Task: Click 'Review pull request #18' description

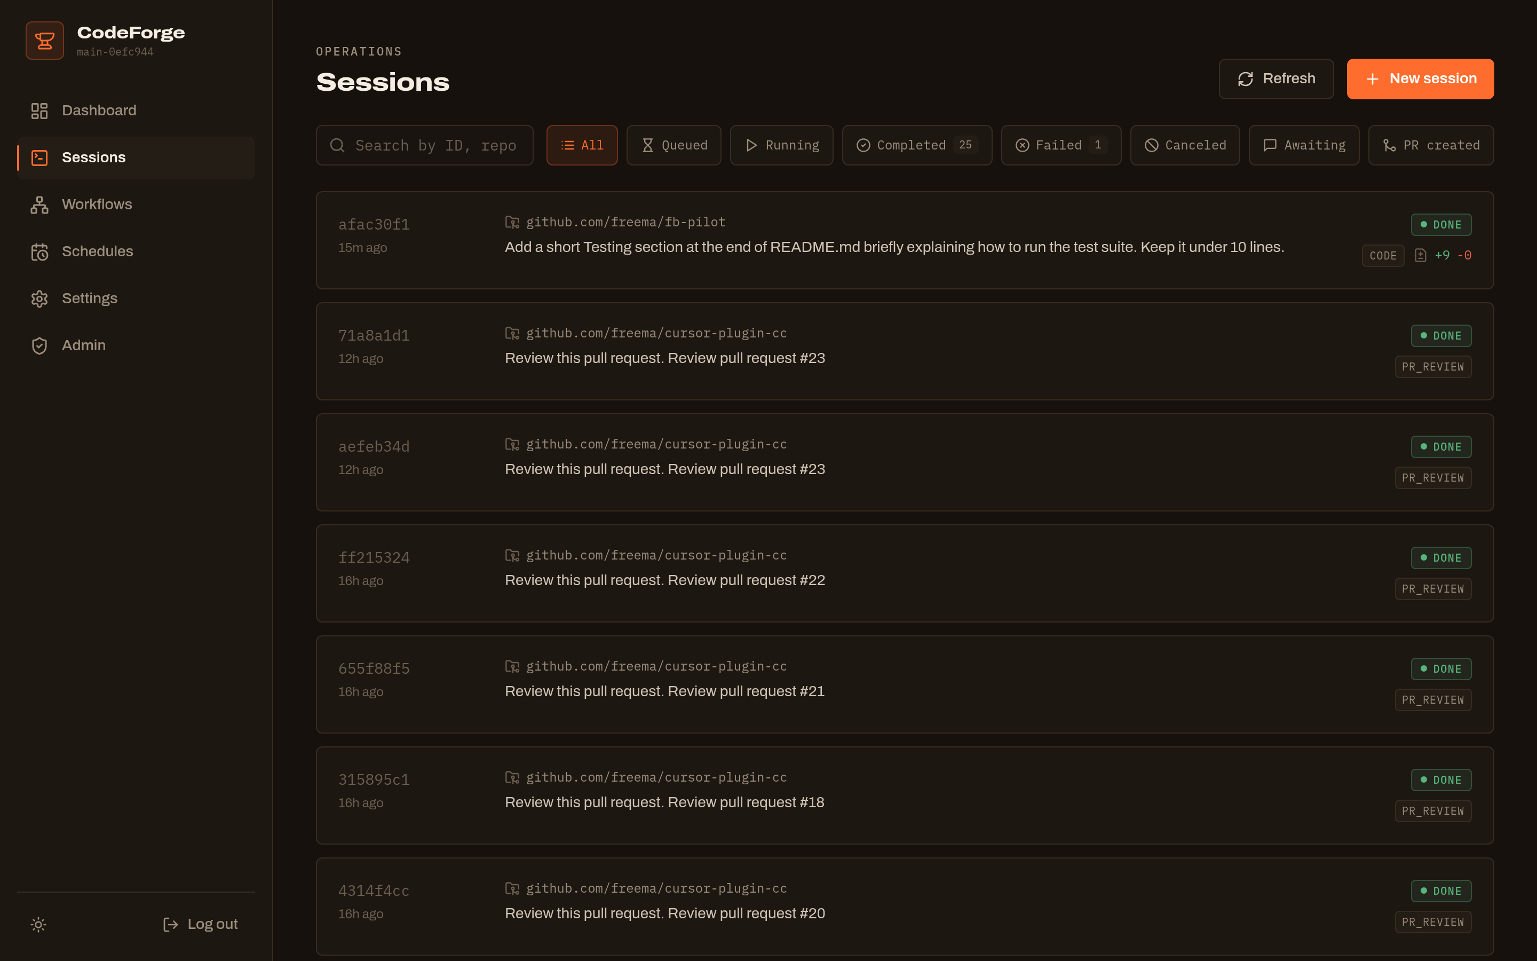Action: pos(746,803)
